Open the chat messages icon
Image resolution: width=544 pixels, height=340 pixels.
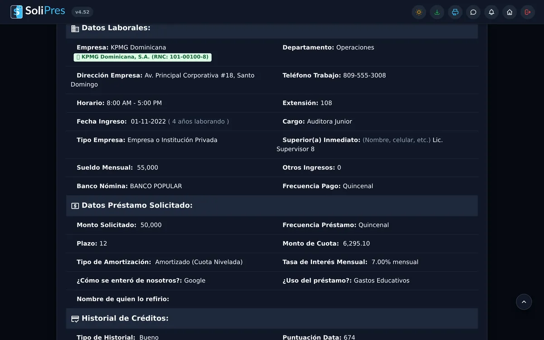(473, 12)
